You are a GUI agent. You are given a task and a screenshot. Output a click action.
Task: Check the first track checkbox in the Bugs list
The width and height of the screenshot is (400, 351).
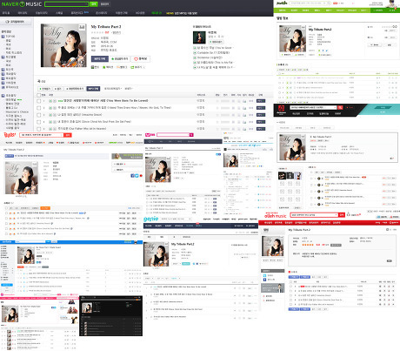[6, 213]
